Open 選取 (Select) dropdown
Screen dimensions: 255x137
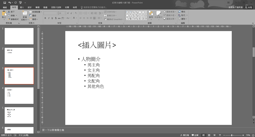pos(183,19)
